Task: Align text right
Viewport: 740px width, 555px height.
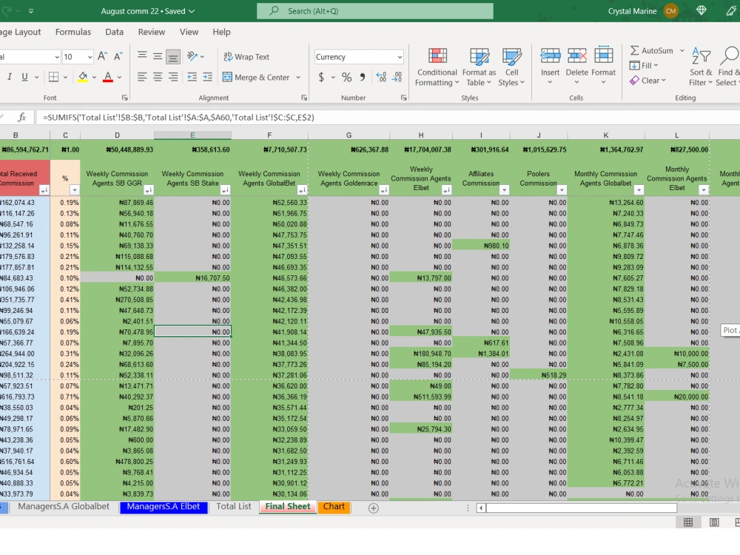Action: pyautogui.click(x=173, y=77)
